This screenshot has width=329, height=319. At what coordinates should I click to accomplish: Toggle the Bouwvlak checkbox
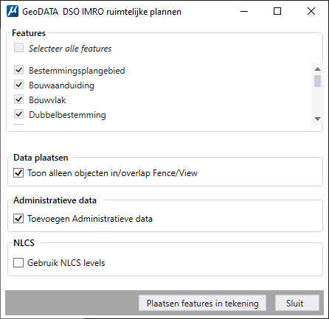[x=18, y=99]
